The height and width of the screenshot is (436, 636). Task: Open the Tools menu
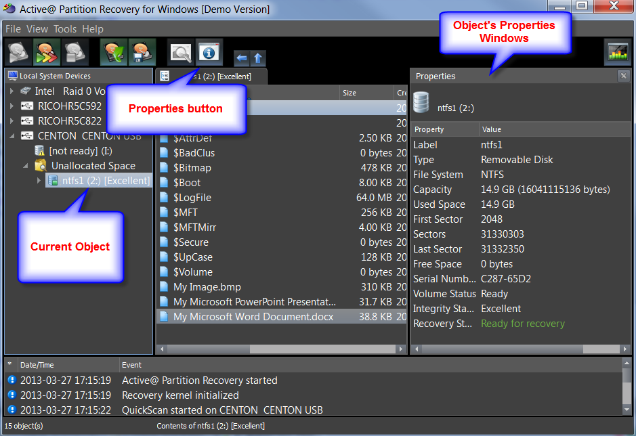pos(65,29)
